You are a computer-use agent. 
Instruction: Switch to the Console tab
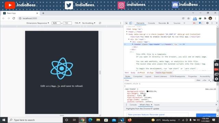pyautogui.click(x=151, y=23)
